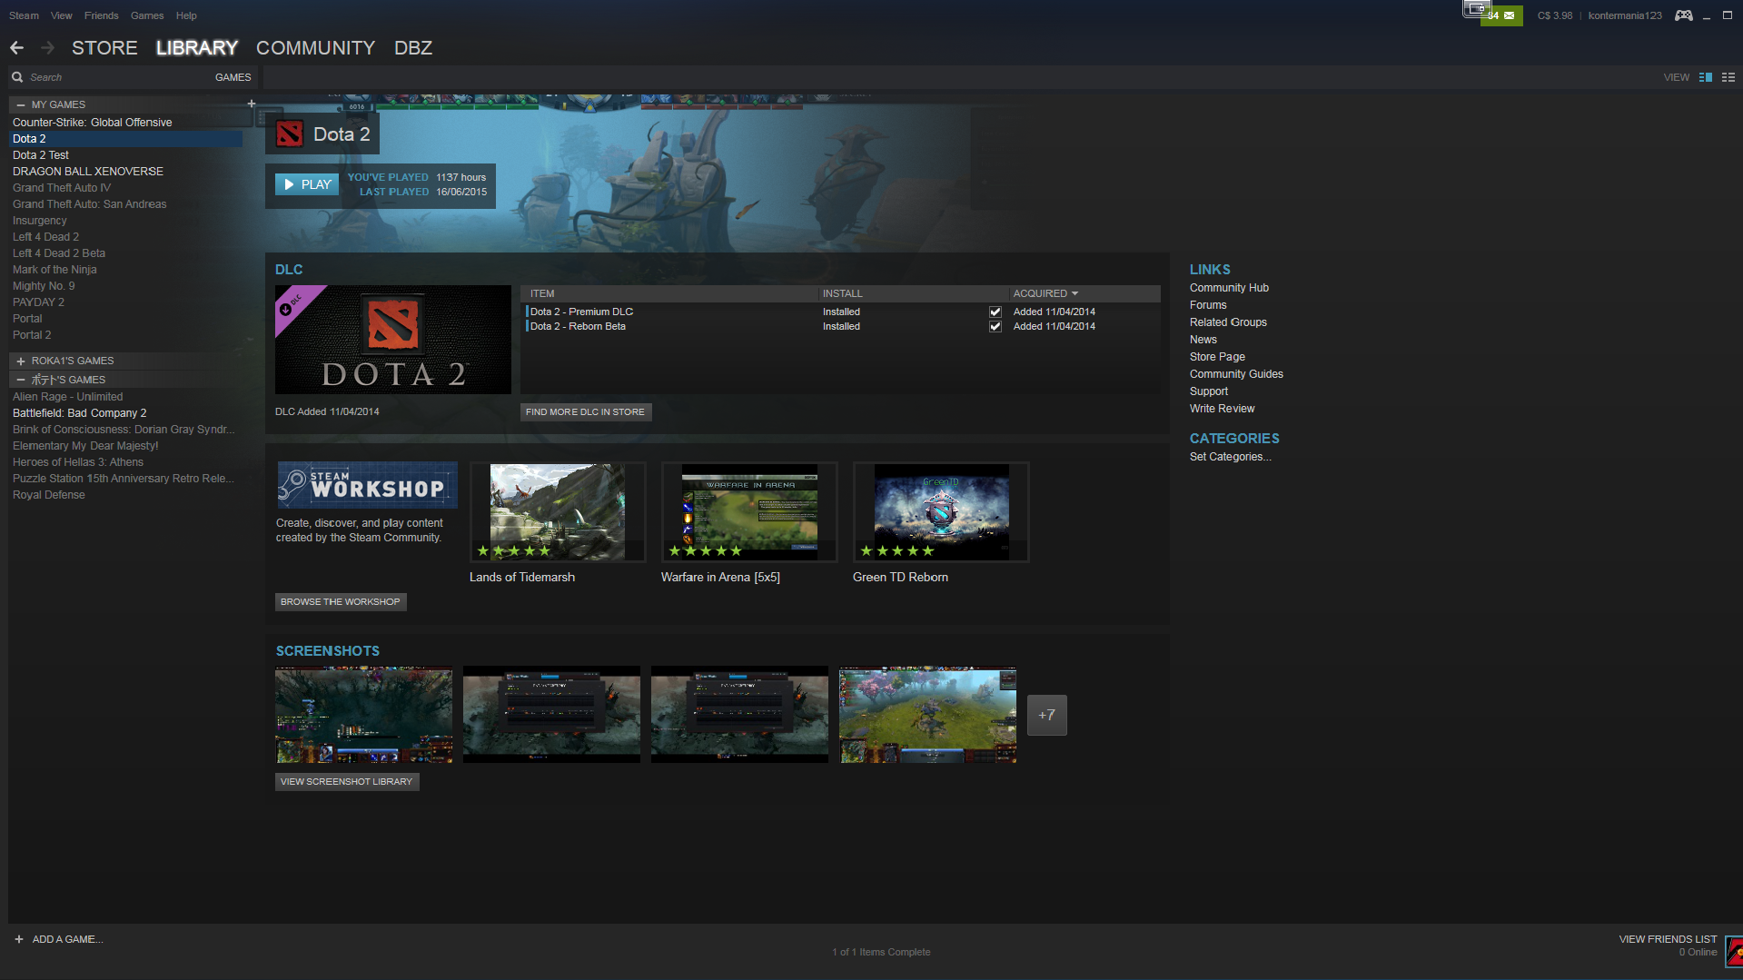Image resolution: width=1743 pixels, height=980 pixels.
Task: Open the fourth green-map screenshot
Action: pyautogui.click(x=927, y=715)
